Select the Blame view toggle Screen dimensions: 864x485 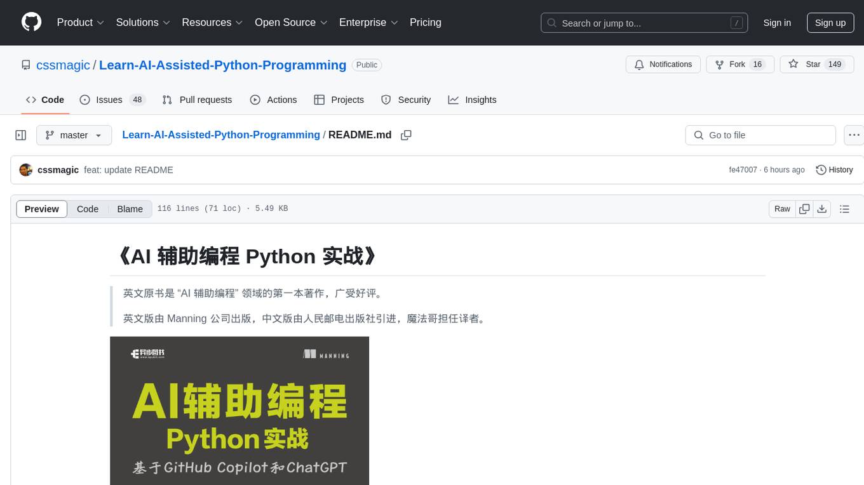point(130,209)
